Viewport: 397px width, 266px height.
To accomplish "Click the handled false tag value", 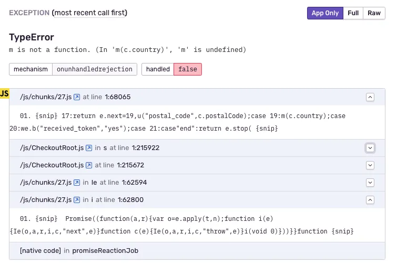I will click(x=188, y=69).
